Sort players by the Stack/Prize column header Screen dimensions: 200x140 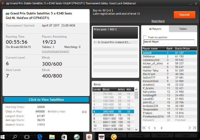click(x=185, y=49)
